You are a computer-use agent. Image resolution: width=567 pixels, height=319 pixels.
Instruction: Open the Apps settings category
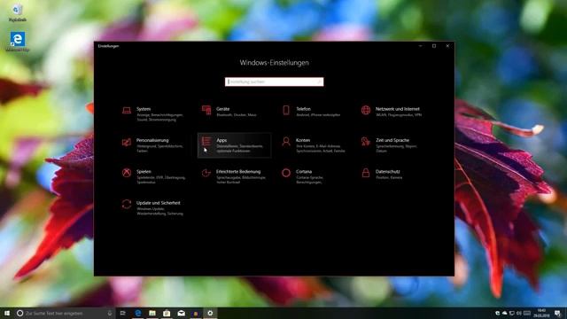tap(234, 145)
